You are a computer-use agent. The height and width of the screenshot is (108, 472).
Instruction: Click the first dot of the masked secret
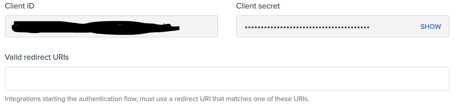(x=246, y=27)
